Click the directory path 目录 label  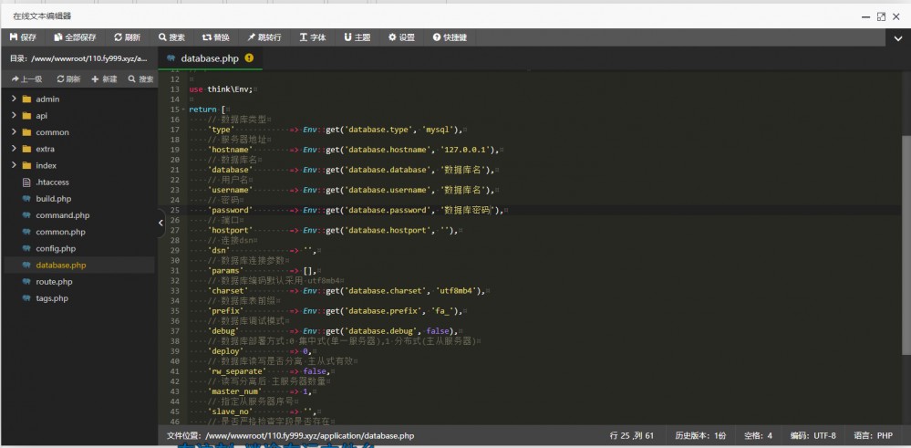[79, 58]
